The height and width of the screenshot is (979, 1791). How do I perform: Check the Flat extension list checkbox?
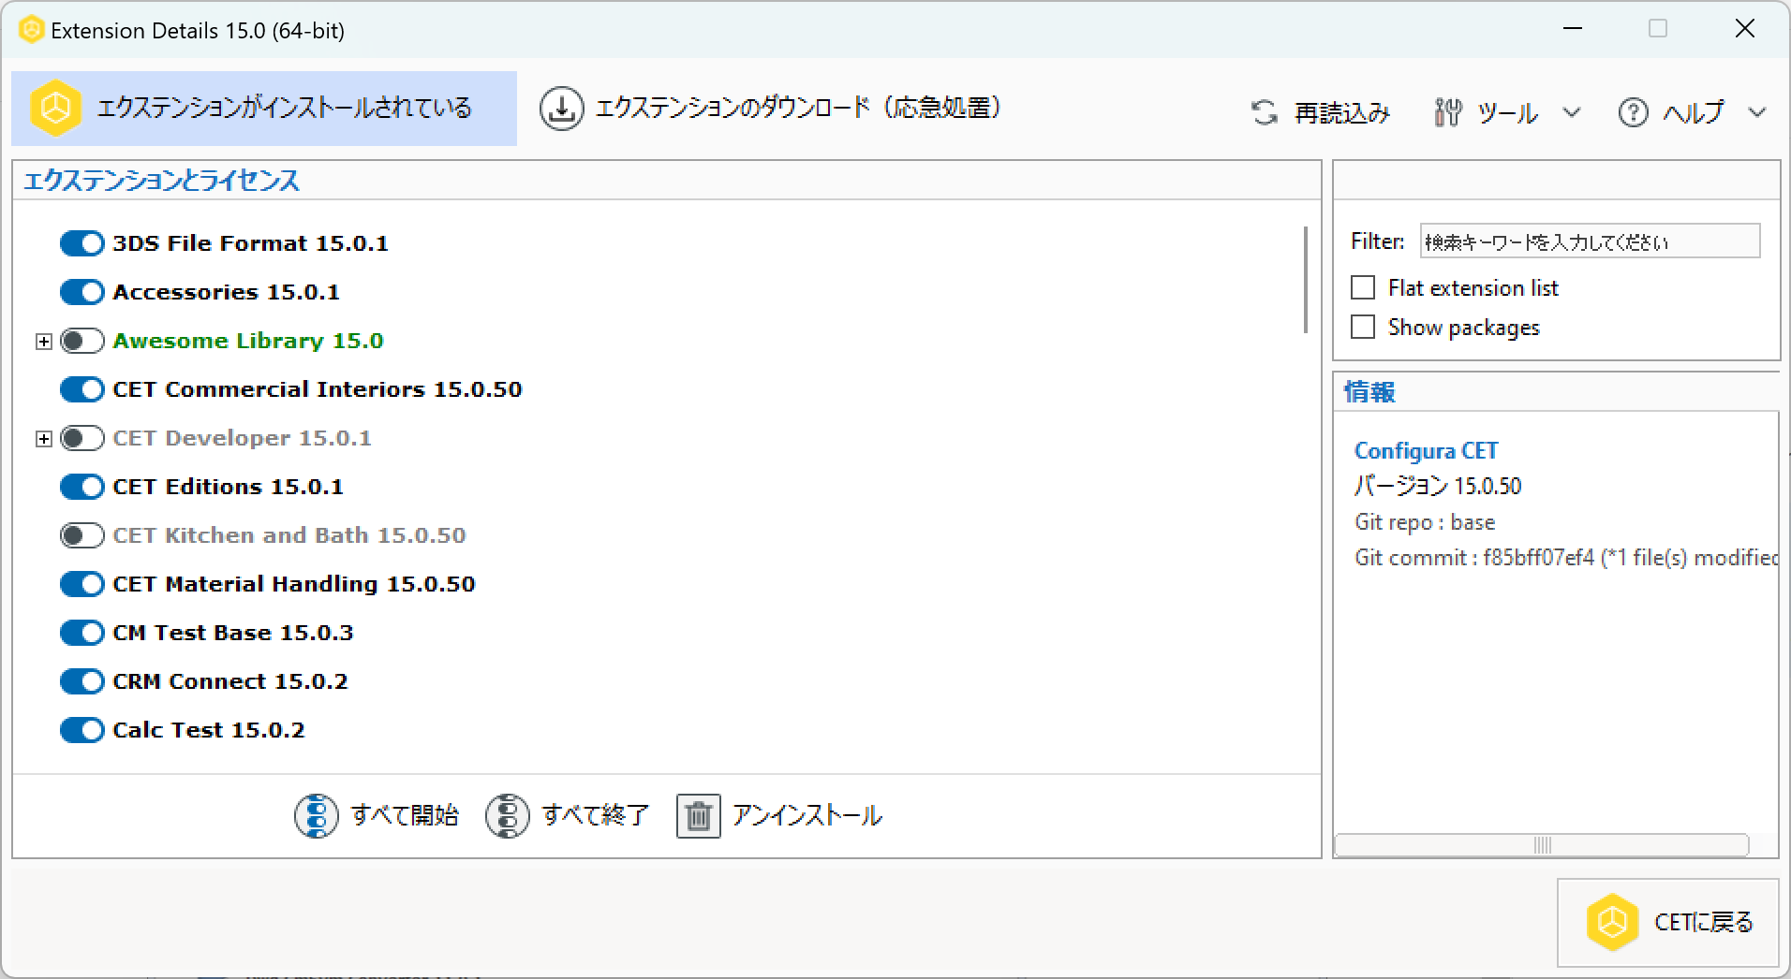pos(1363,287)
